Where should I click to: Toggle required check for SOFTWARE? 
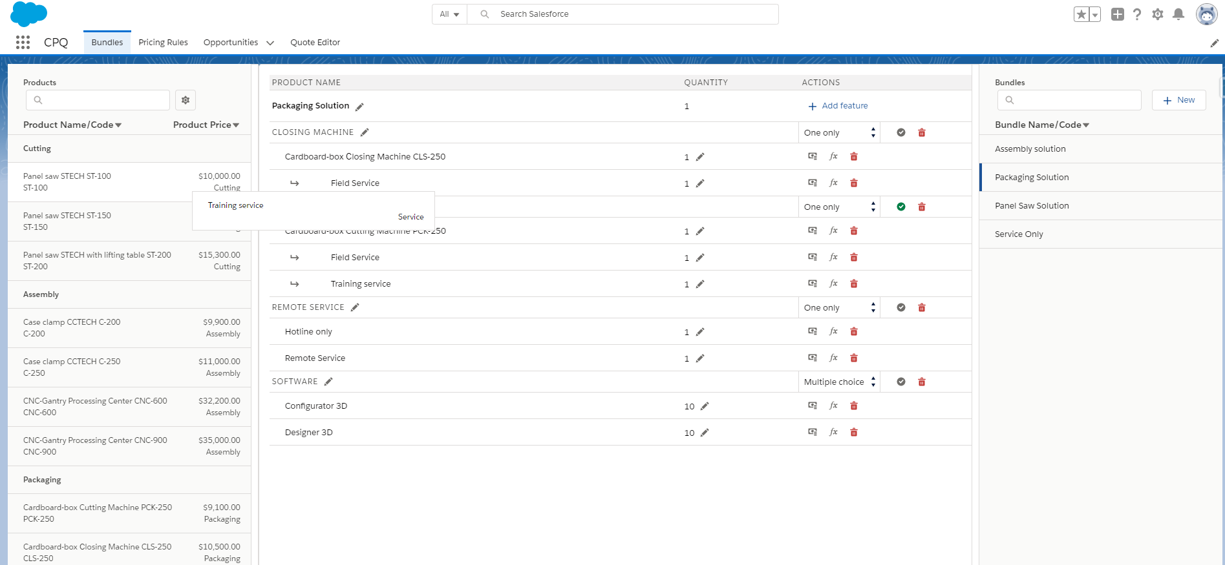pyautogui.click(x=901, y=382)
